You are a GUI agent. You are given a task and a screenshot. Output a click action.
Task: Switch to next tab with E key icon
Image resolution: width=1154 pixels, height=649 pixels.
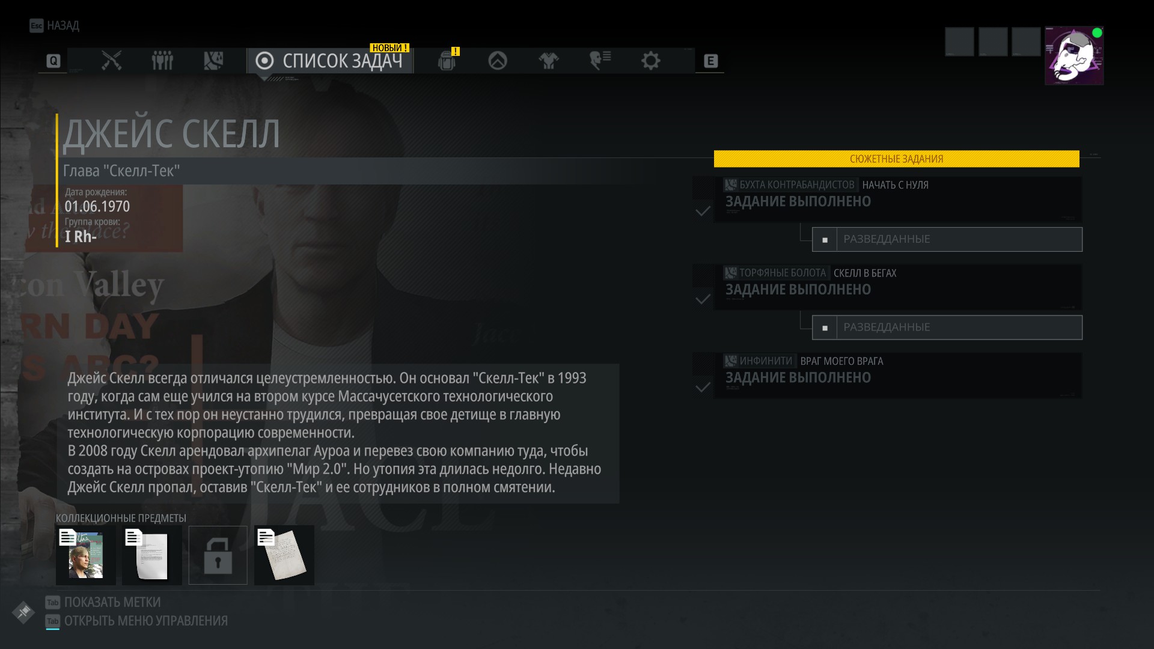[710, 61]
